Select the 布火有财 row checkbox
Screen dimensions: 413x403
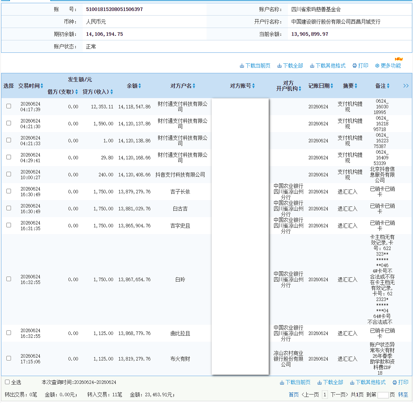coord(9,358)
